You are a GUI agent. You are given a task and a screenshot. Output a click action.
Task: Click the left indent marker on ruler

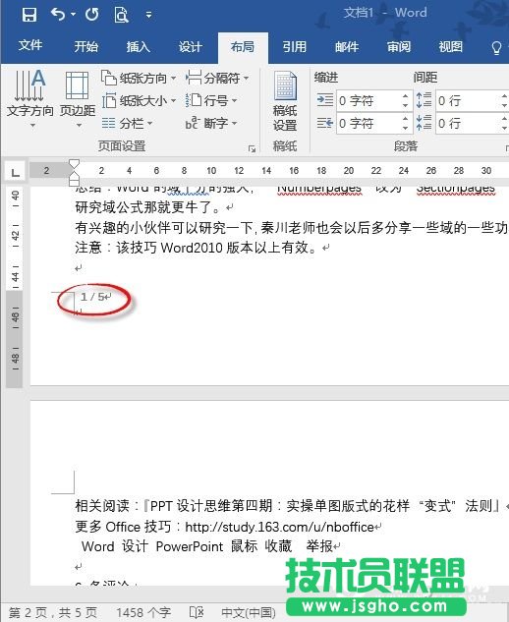tap(74, 182)
